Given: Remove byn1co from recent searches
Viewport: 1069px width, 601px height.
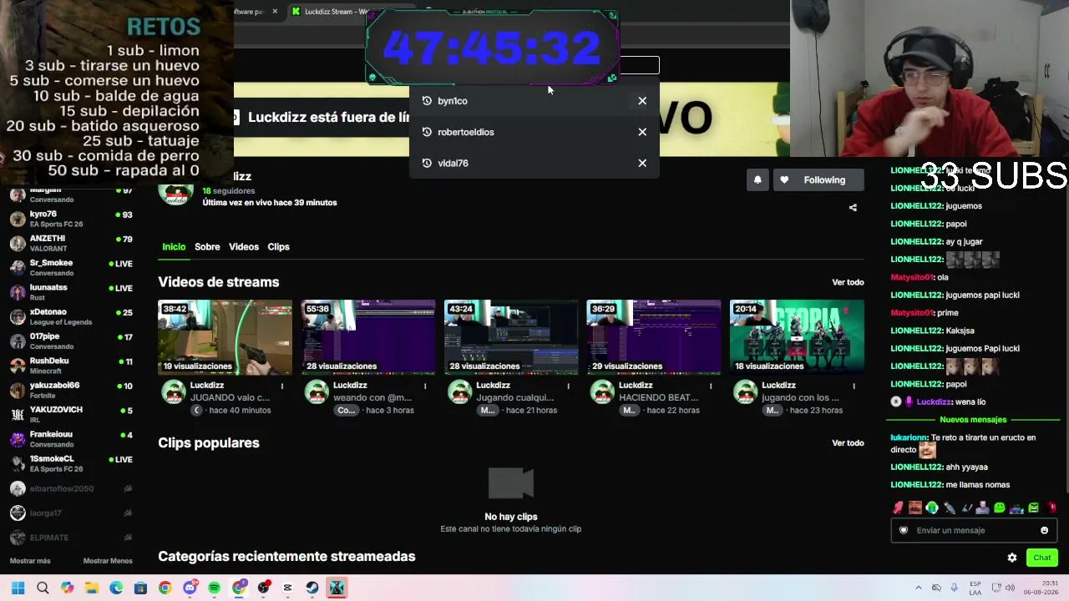Looking at the screenshot, I should [x=642, y=101].
